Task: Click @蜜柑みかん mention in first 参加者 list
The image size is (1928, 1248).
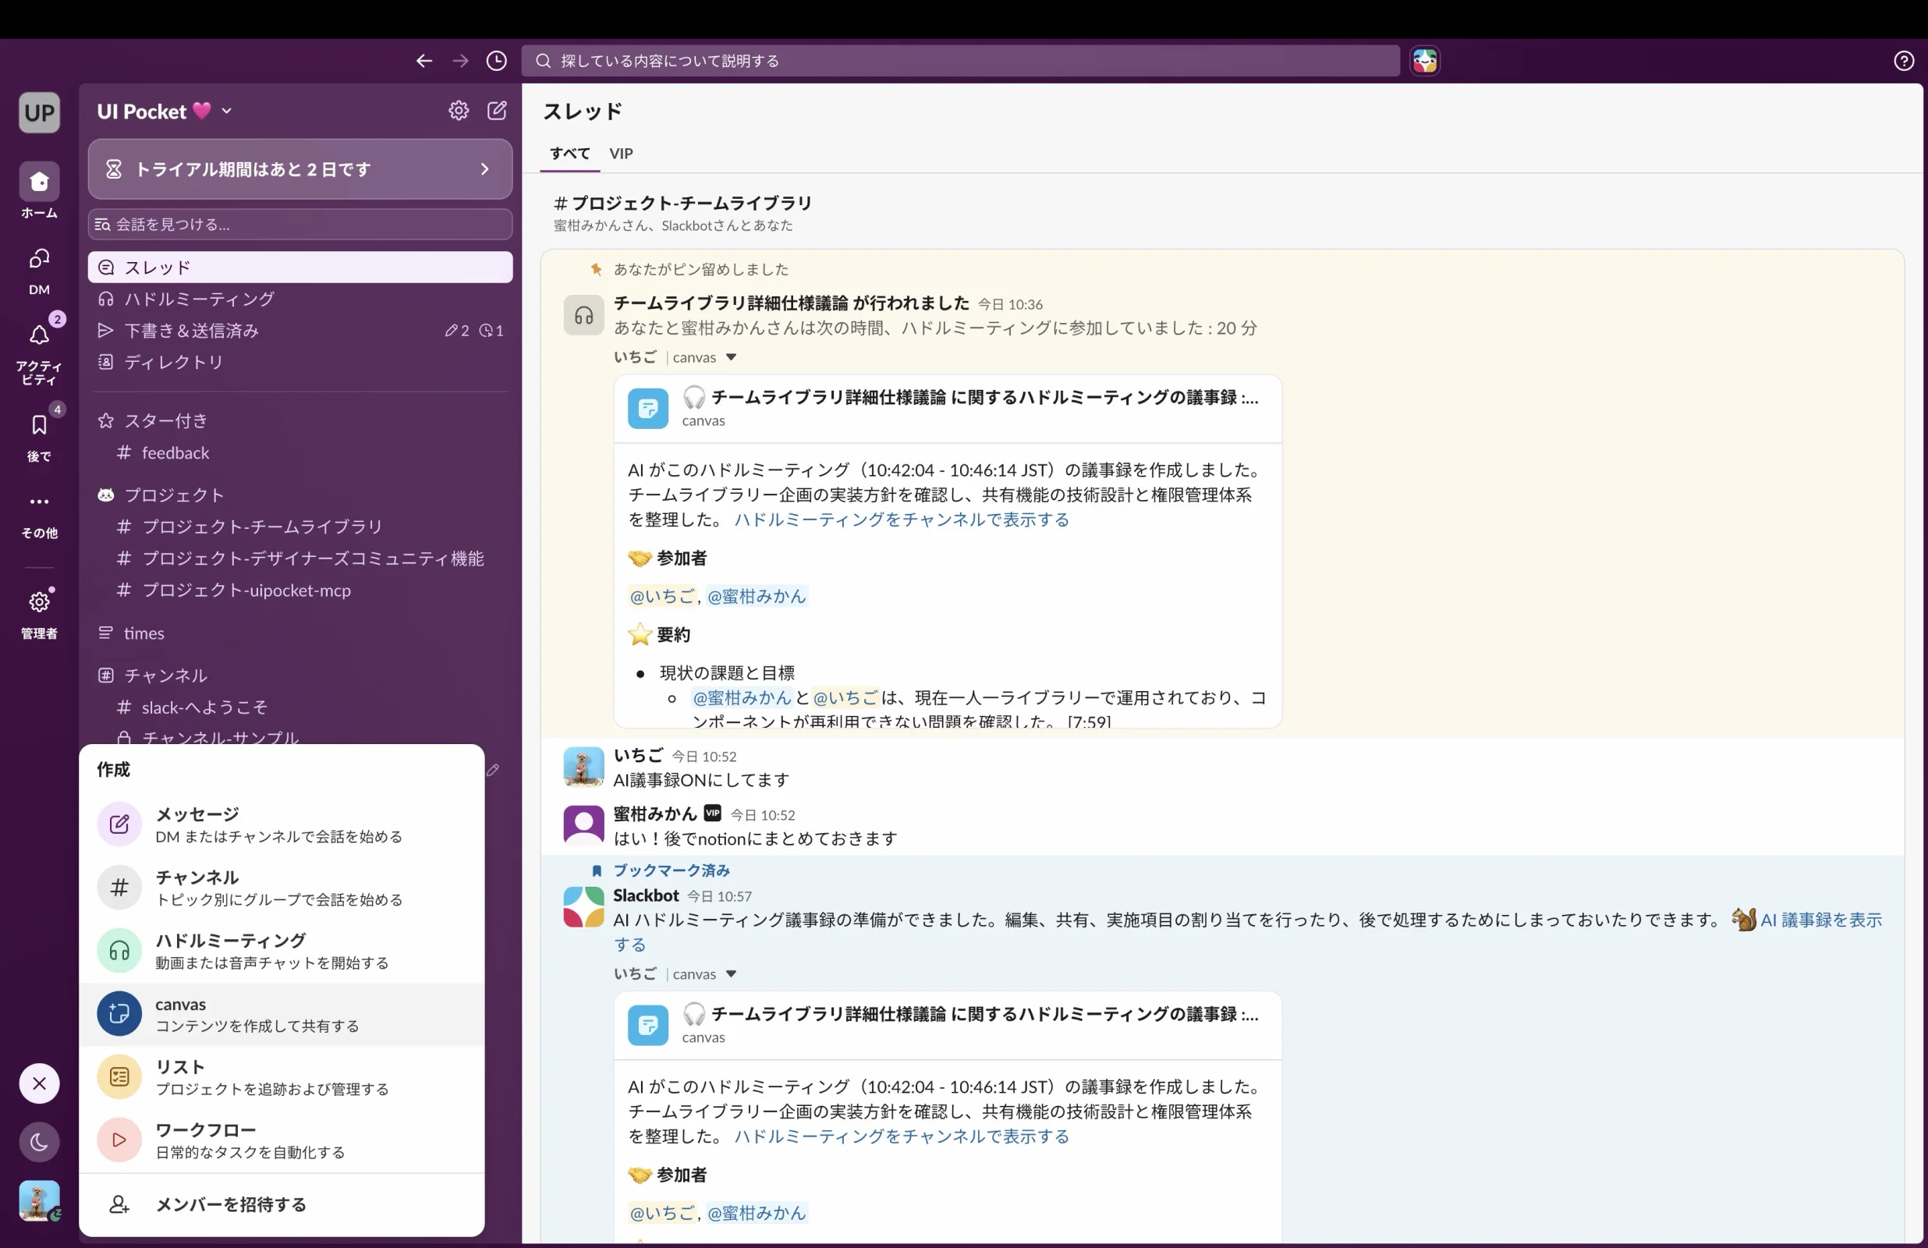Action: [757, 597]
